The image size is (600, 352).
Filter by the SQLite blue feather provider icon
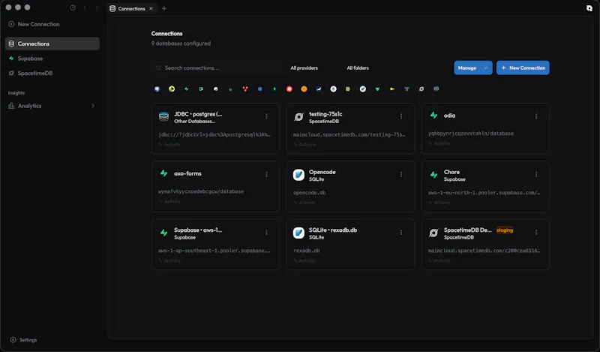tap(363, 89)
